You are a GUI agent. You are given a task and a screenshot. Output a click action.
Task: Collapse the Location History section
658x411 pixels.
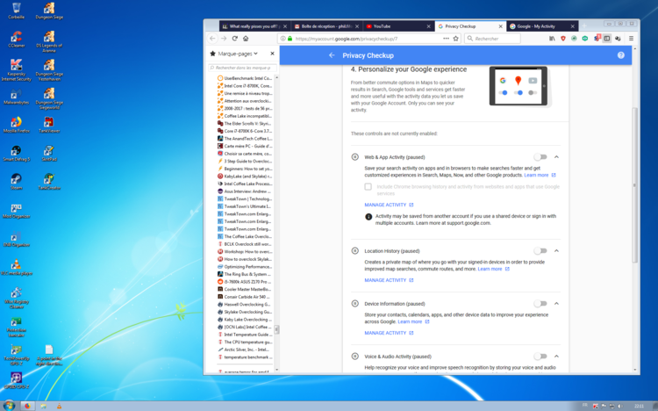(557, 251)
